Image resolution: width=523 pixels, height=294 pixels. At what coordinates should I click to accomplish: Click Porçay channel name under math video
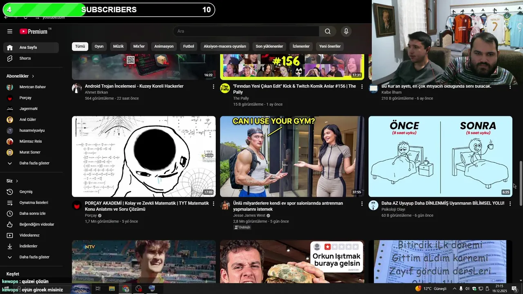click(91, 216)
